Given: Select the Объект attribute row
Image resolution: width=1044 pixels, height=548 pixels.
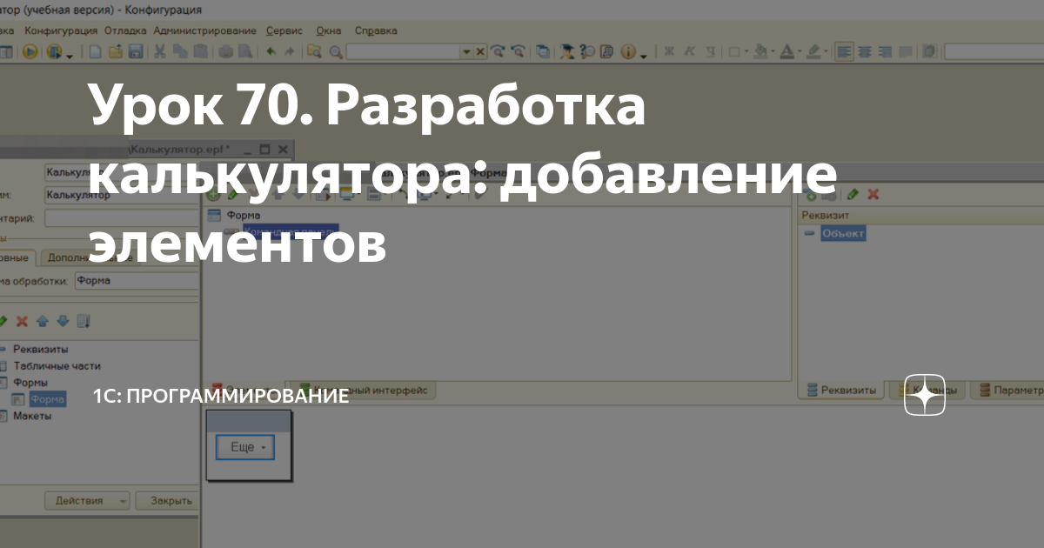Looking at the screenshot, I should coord(843,234).
